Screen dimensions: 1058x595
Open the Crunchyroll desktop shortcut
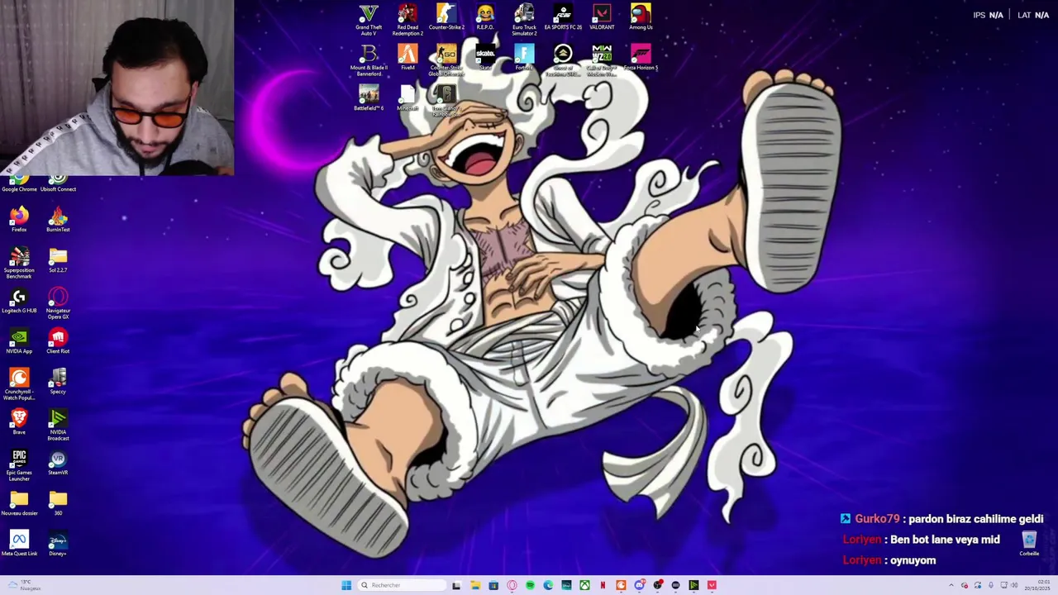[x=19, y=385]
